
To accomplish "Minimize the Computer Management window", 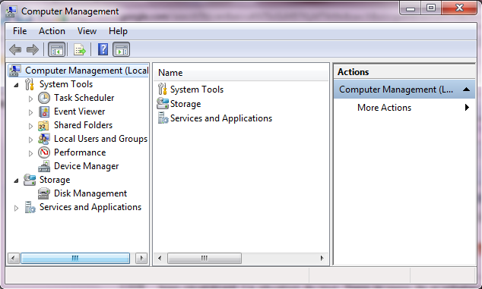I will [x=411, y=8].
